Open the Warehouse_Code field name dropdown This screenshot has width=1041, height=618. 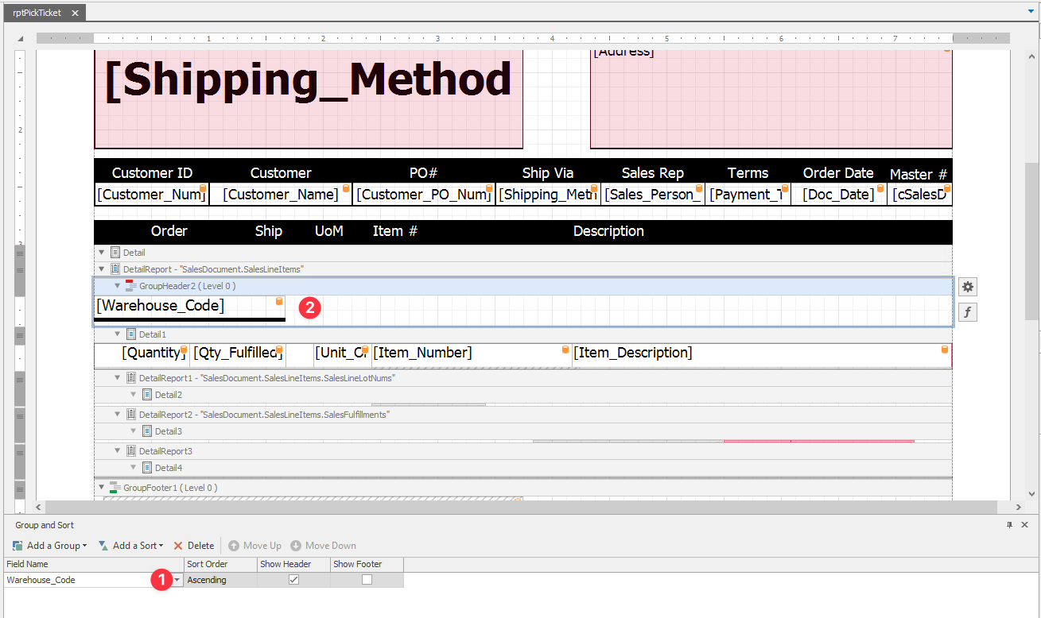click(x=177, y=580)
